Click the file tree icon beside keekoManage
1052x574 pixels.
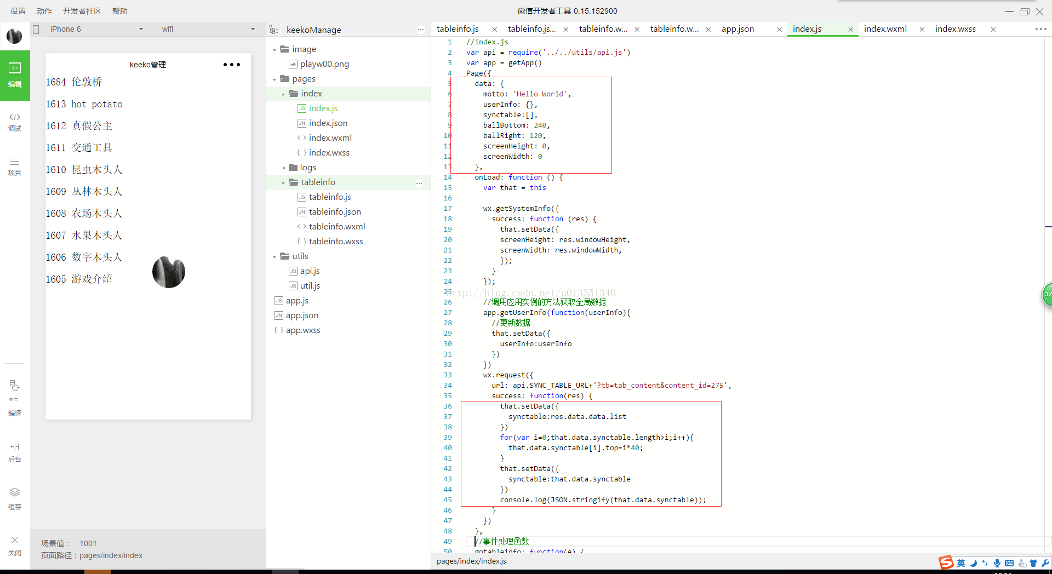pos(273,30)
